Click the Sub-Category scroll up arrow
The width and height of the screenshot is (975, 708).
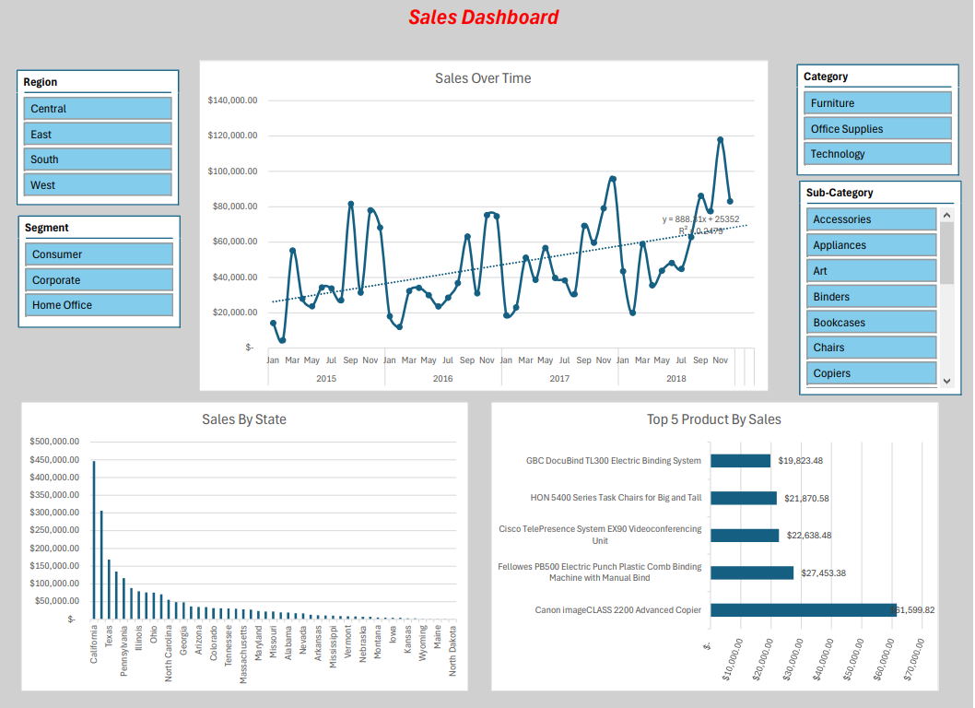click(946, 214)
